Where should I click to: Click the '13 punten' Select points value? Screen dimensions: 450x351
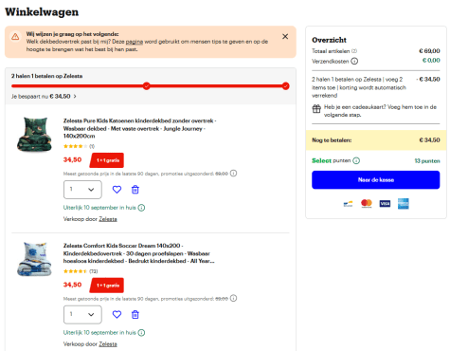pos(427,161)
